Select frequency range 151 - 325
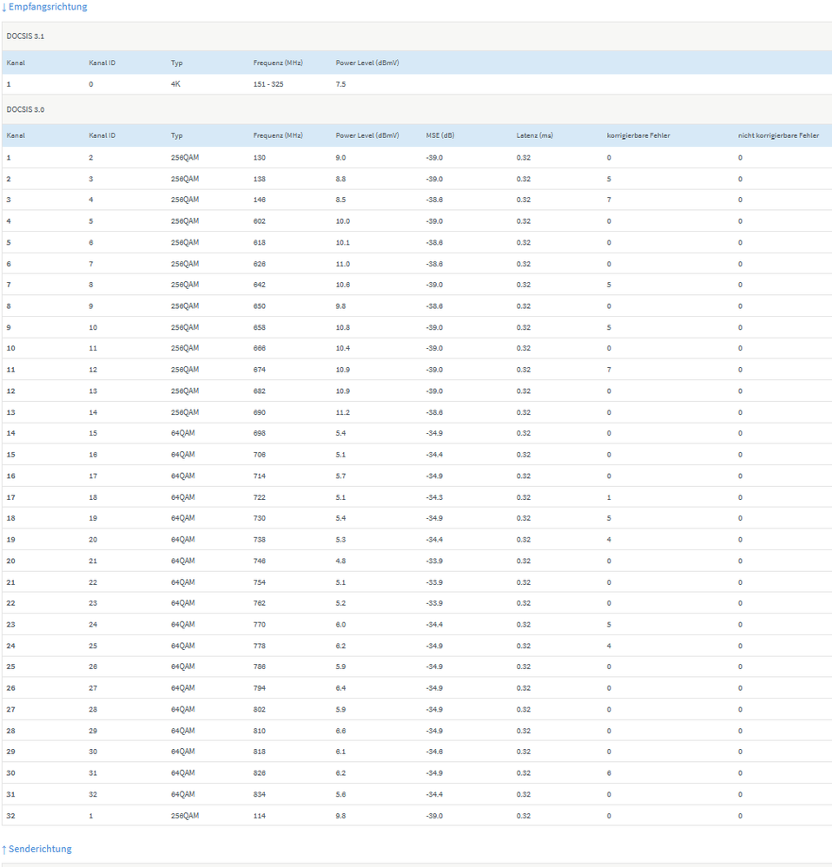This screenshot has width=832, height=867. tap(268, 84)
